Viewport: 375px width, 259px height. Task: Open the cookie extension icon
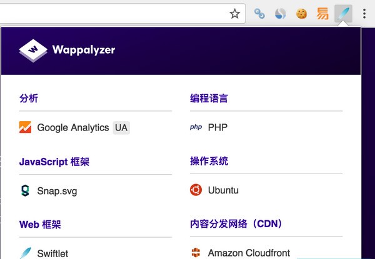301,14
